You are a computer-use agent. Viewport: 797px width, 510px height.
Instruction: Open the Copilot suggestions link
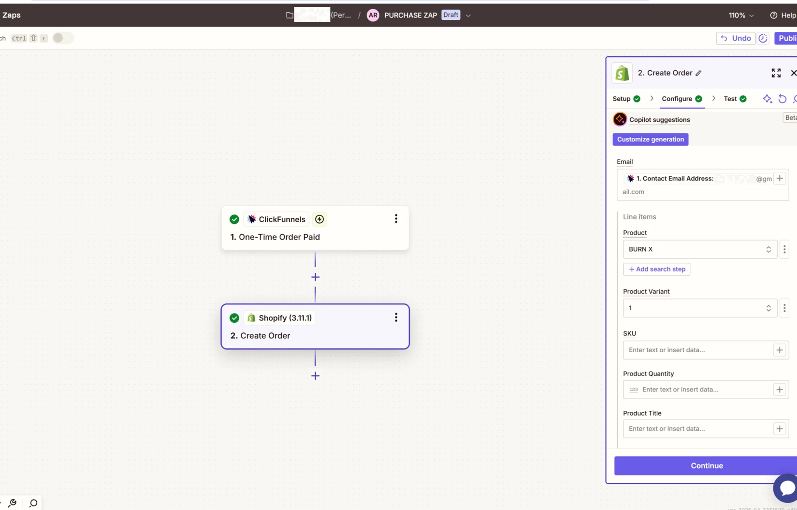point(659,120)
